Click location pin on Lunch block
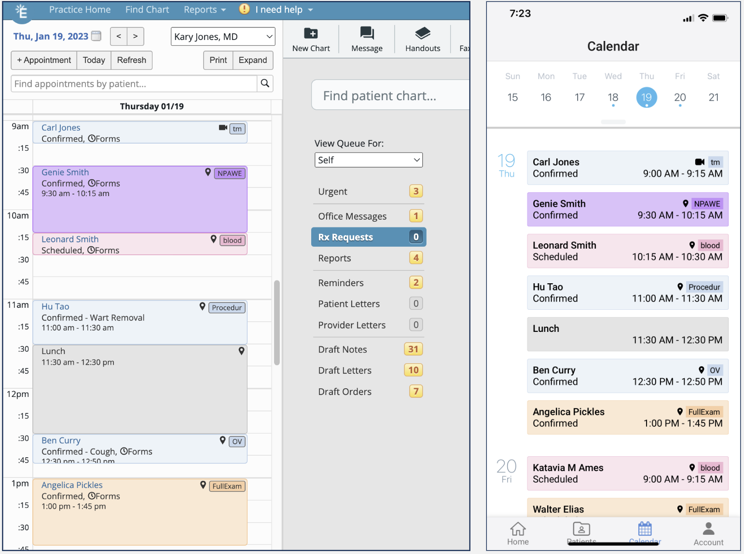This screenshot has width=744, height=554. click(x=241, y=351)
